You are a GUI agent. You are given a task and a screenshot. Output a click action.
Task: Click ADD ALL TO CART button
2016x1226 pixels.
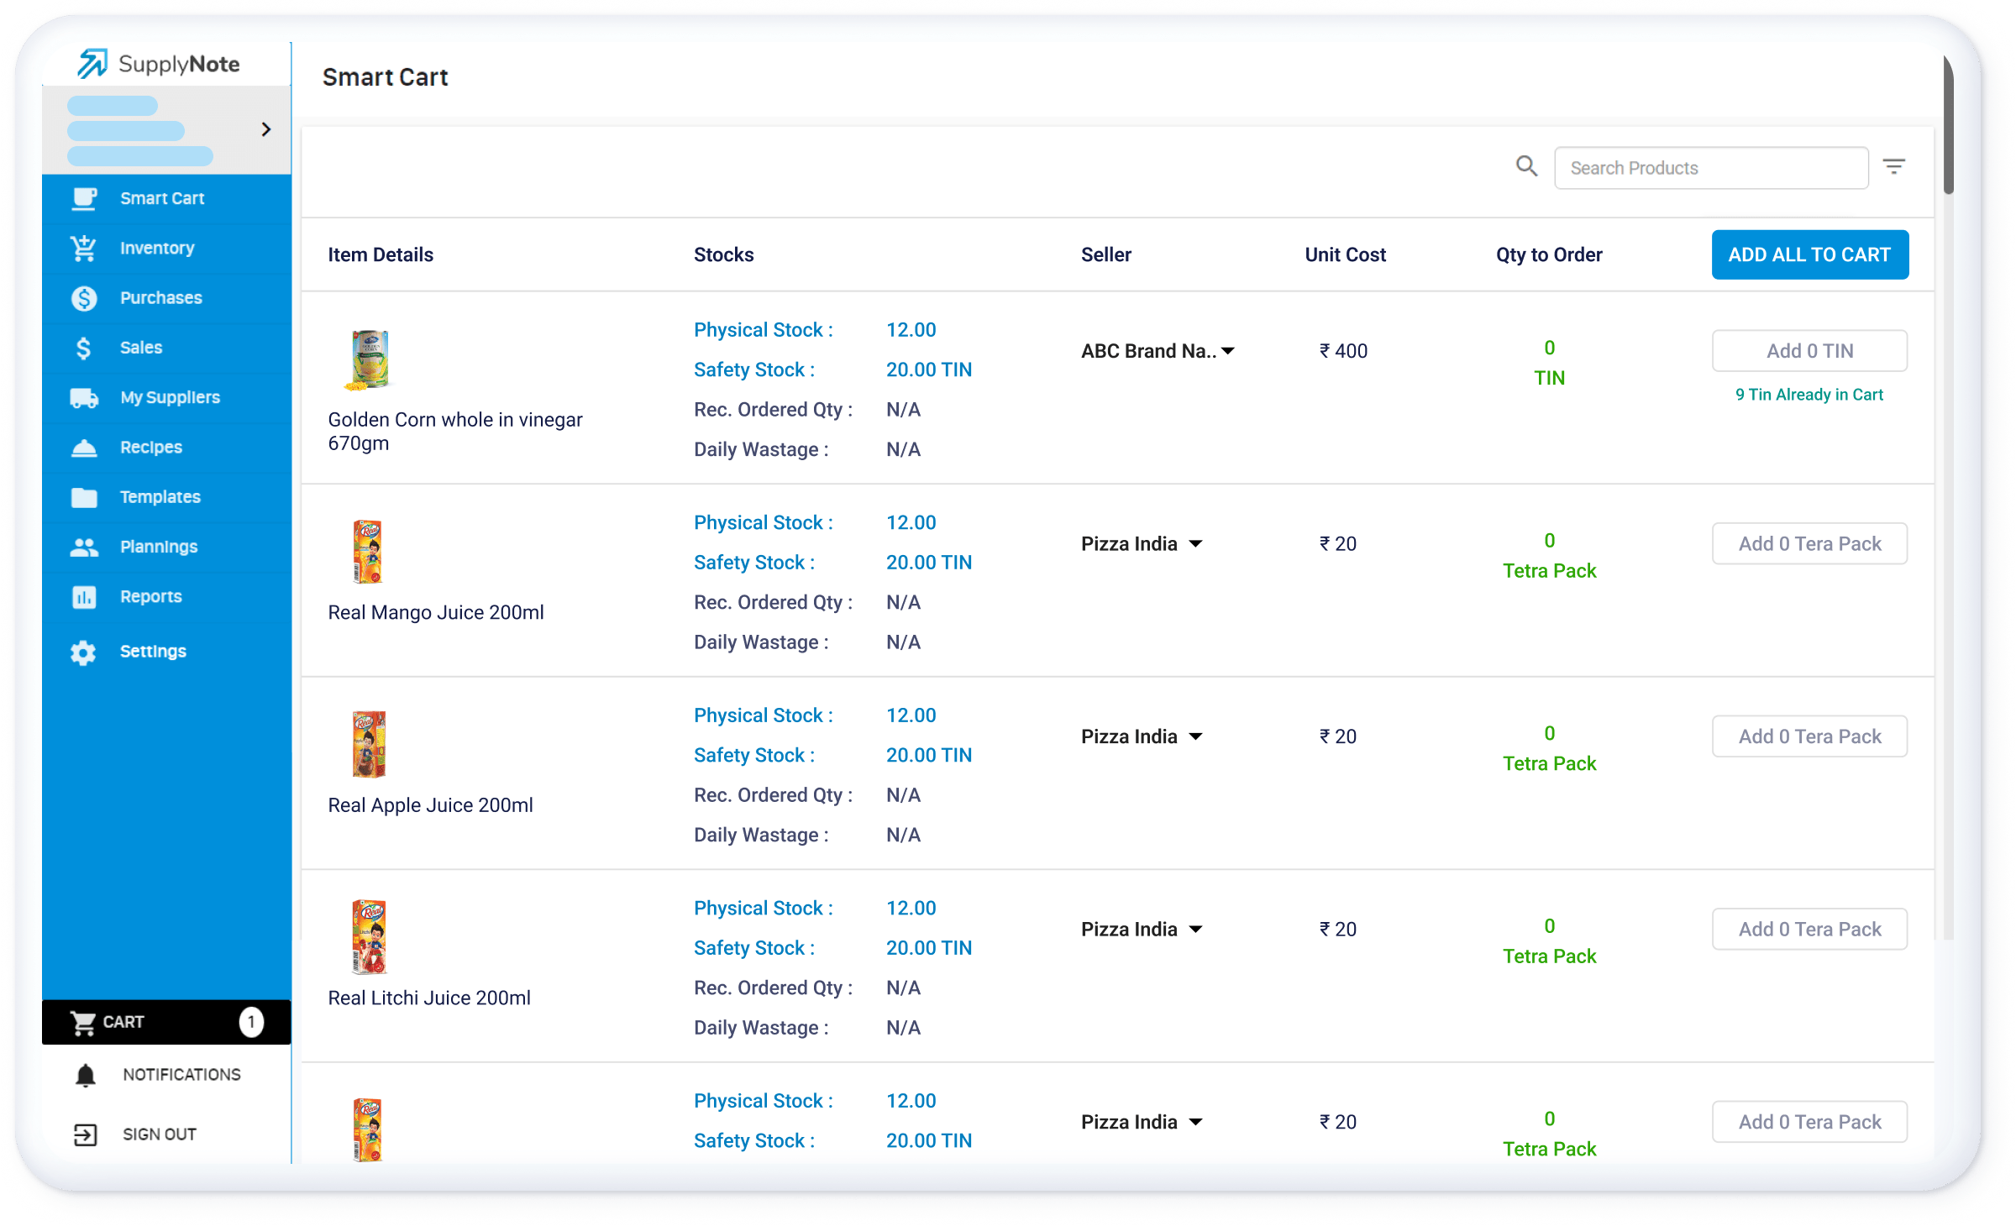1809,254
